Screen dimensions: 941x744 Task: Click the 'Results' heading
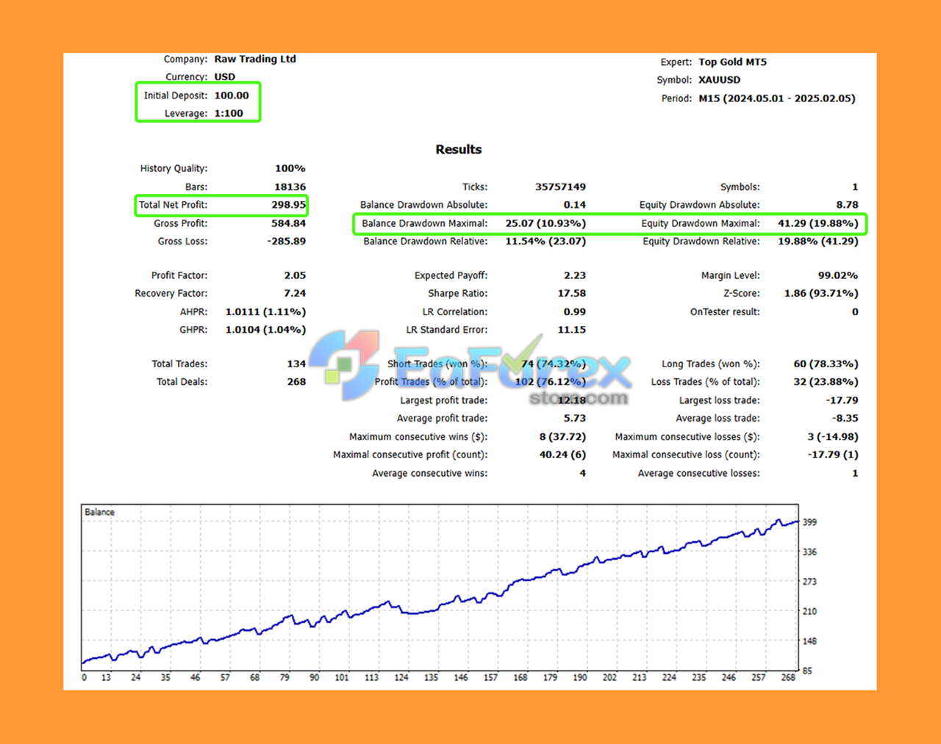(459, 149)
